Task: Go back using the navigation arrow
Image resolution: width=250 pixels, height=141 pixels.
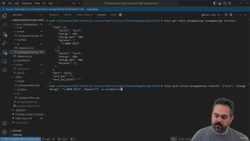Action: pos(74,3)
